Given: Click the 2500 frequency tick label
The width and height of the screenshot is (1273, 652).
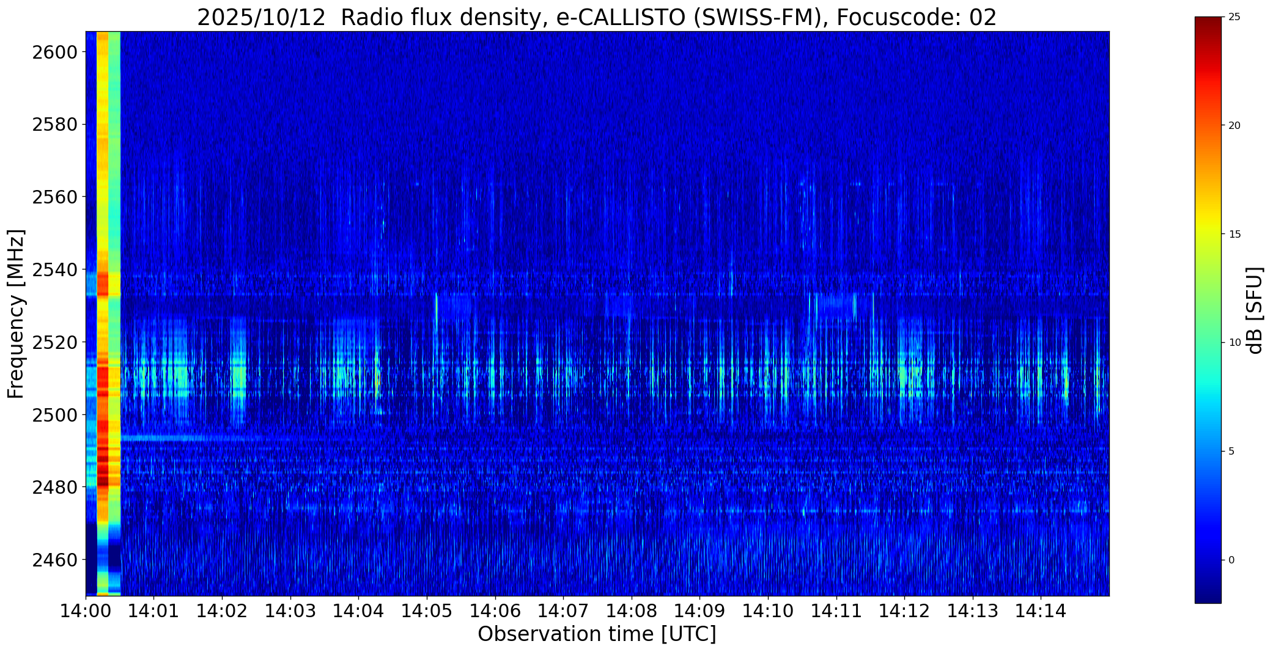Looking at the screenshot, I should pos(55,415).
